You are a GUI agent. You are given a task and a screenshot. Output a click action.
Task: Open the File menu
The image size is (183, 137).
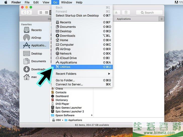pos(27,2)
